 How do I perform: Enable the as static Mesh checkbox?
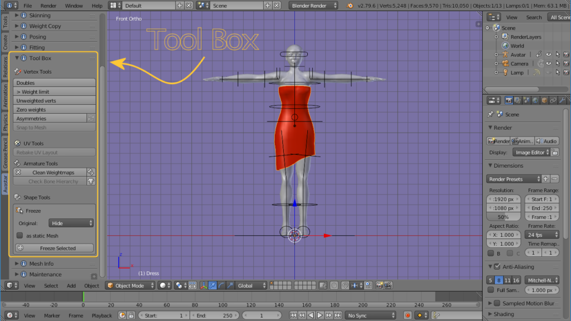point(20,236)
